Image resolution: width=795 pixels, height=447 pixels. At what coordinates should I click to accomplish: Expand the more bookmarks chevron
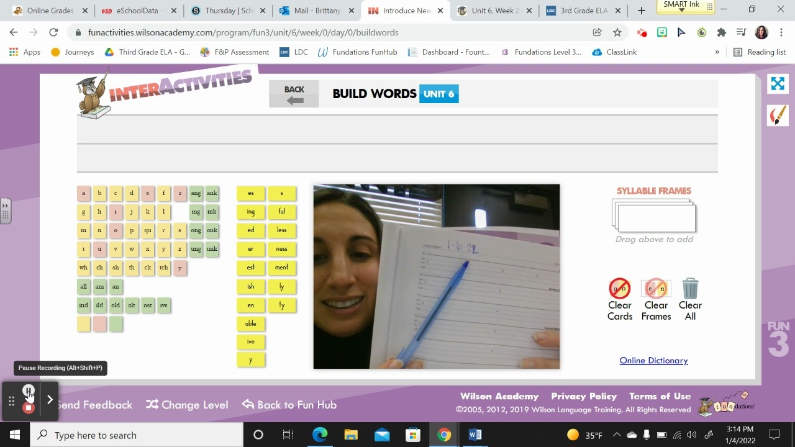tap(717, 52)
